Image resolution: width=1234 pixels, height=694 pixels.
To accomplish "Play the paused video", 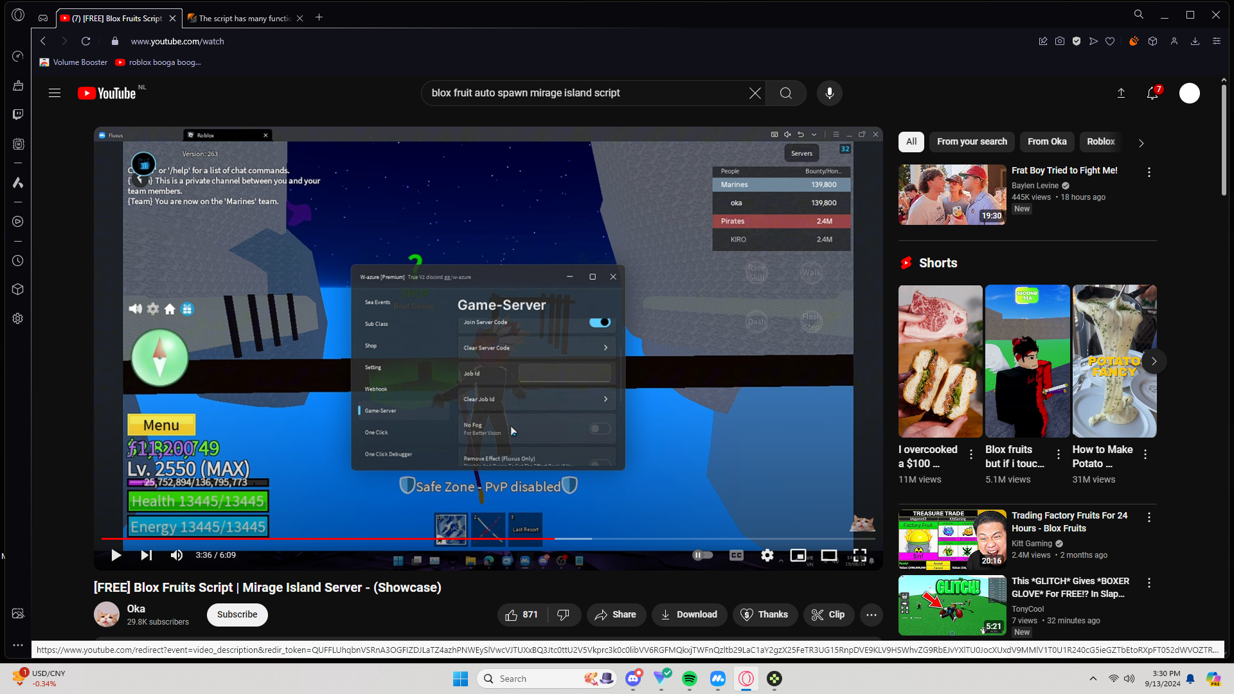I will coord(116,555).
